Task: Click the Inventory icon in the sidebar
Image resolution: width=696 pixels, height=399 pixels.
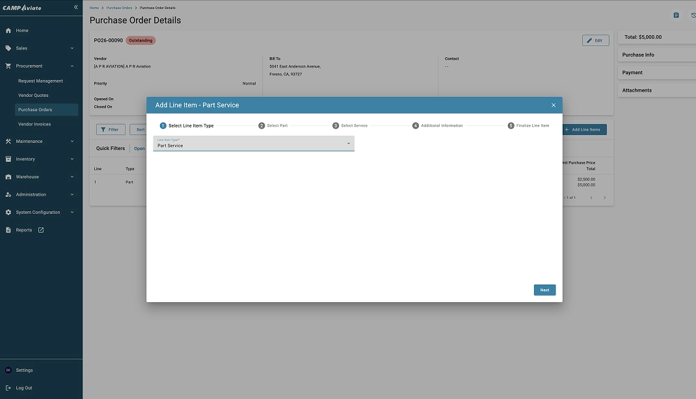Action: [x=8, y=159]
